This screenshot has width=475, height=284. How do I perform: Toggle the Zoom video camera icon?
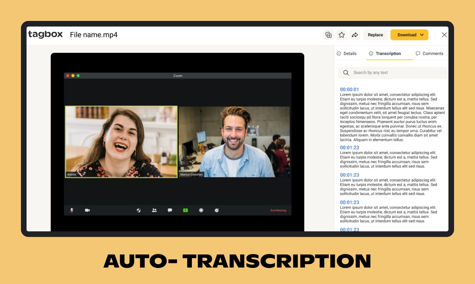[87, 210]
